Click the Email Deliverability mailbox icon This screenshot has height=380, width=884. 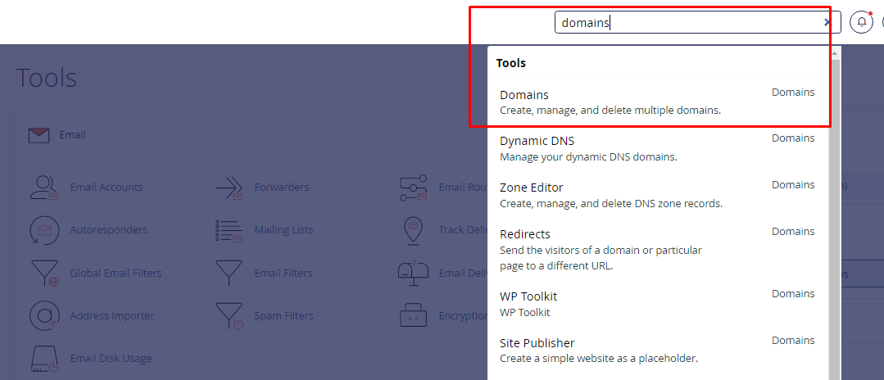tap(414, 273)
